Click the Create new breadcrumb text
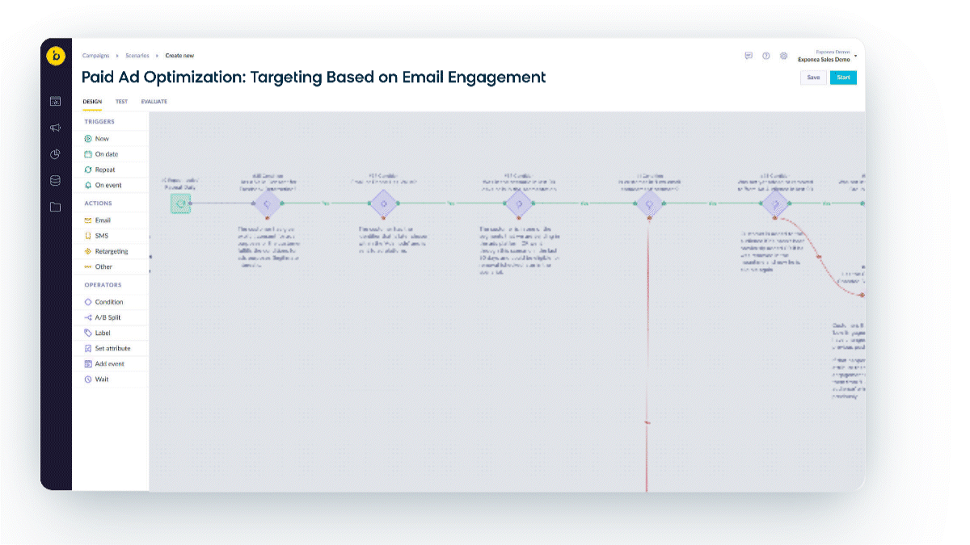 tap(179, 56)
